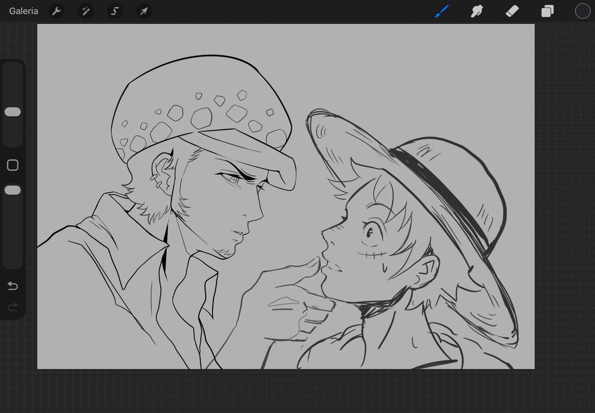Open the Actions wrench menu
595x413 pixels.
pyautogui.click(x=57, y=11)
